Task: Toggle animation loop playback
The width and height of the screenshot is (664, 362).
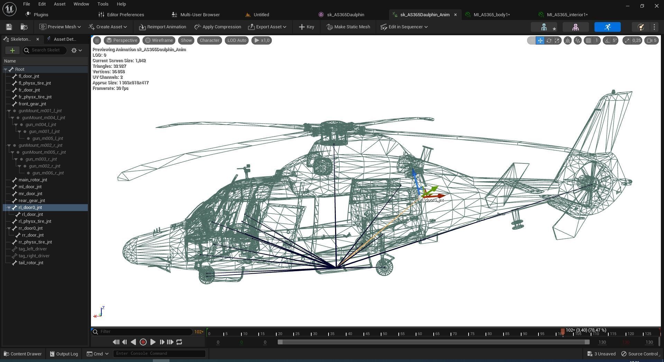Action: pyautogui.click(x=179, y=342)
